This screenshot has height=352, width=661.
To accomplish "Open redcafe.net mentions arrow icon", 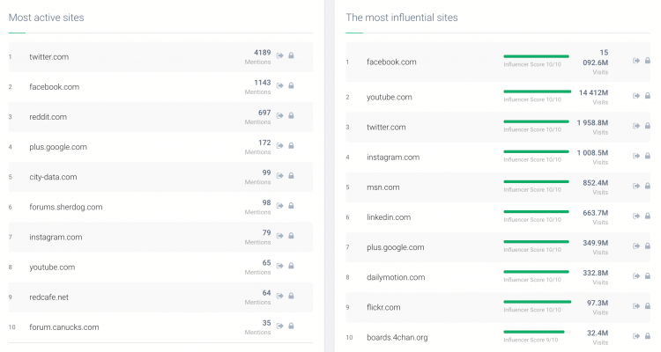I will pos(280,296).
